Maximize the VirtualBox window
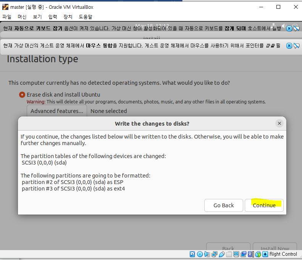Screen dimensions: 302x260 (278, 7)
